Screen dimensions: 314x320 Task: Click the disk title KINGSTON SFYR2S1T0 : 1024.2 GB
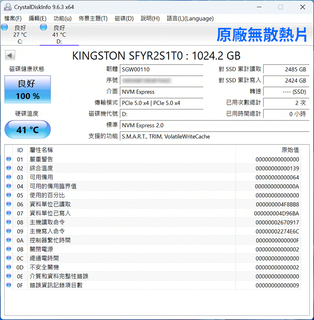[x=156, y=55]
